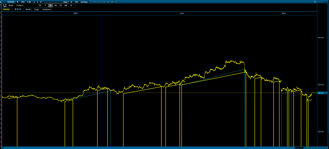Viewport: 329px width, 149px height.
Task: Click the right arrow after Çizgi_3
Action: pos(71,2)
